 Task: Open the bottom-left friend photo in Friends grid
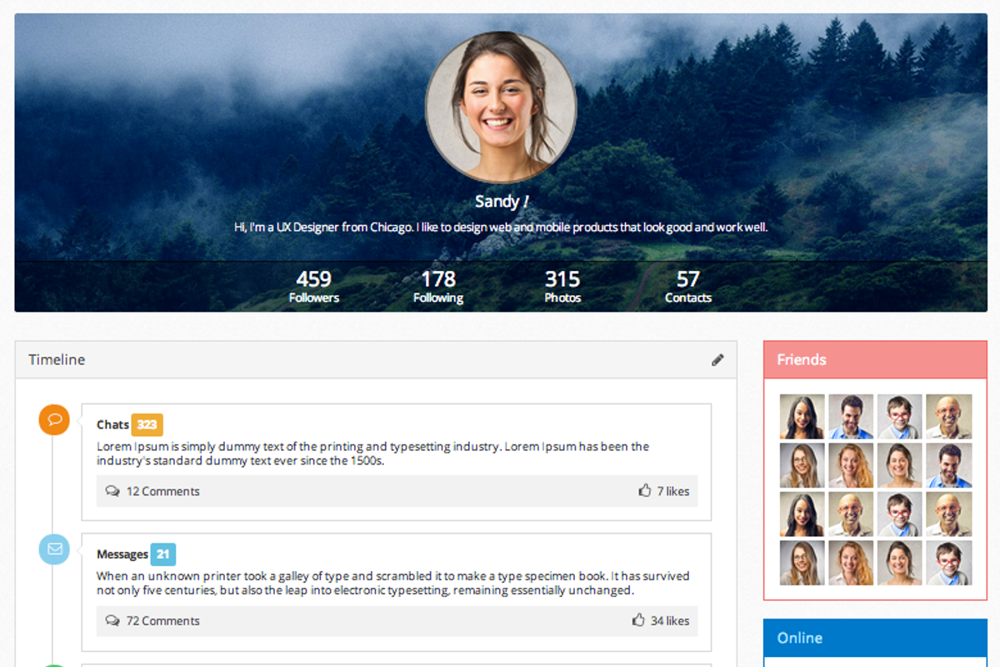pyautogui.click(x=802, y=563)
